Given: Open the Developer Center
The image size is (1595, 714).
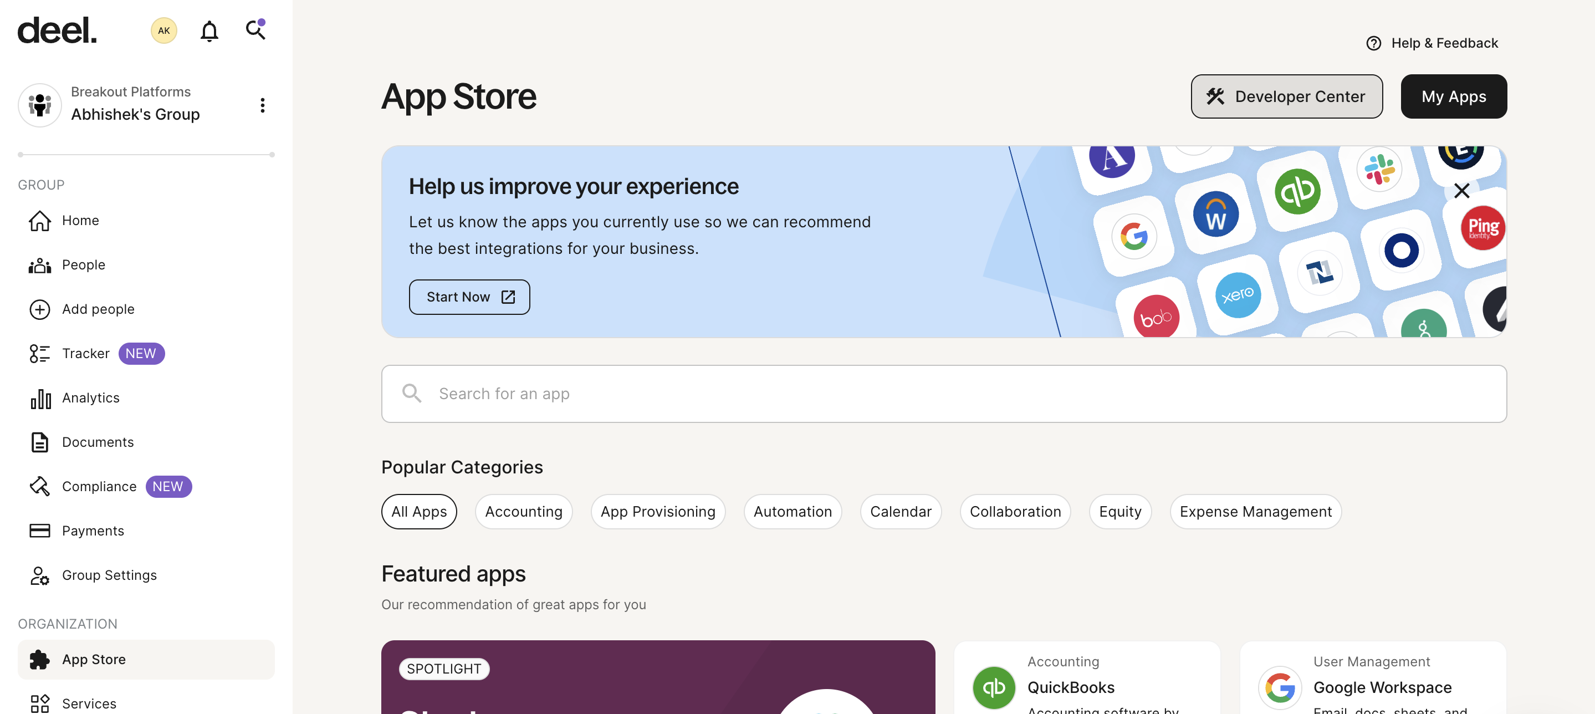Looking at the screenshot, I should point(1286,96).
